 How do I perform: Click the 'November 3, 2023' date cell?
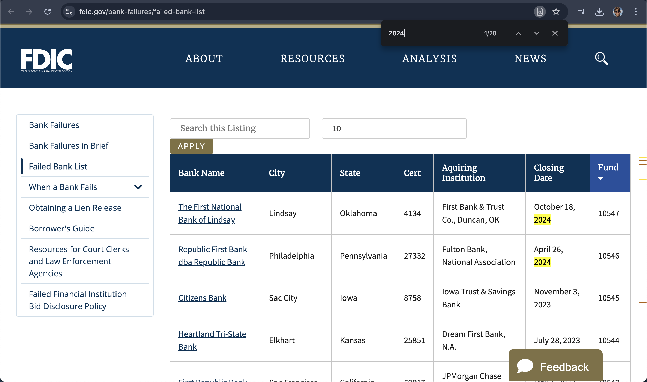(557, 298)
